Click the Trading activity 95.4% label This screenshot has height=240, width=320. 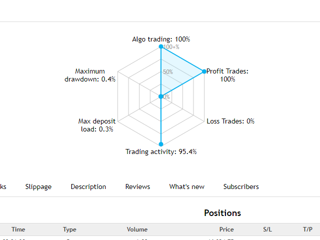[x=161, y=151]
